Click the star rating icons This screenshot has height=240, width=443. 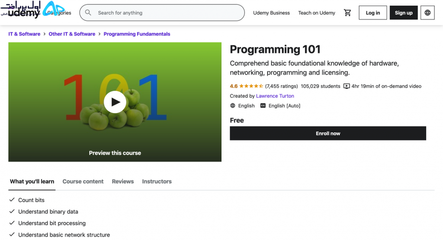tap(251, 86)
